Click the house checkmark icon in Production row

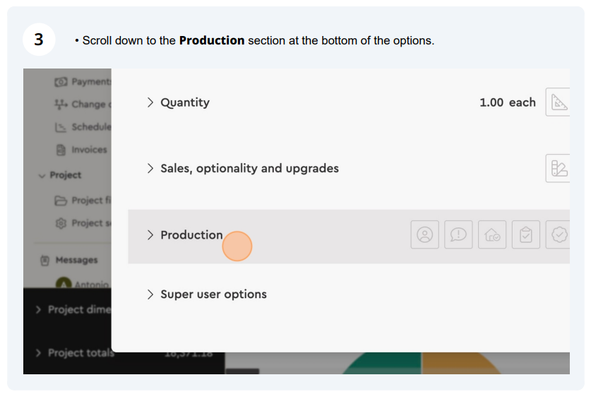492,234
